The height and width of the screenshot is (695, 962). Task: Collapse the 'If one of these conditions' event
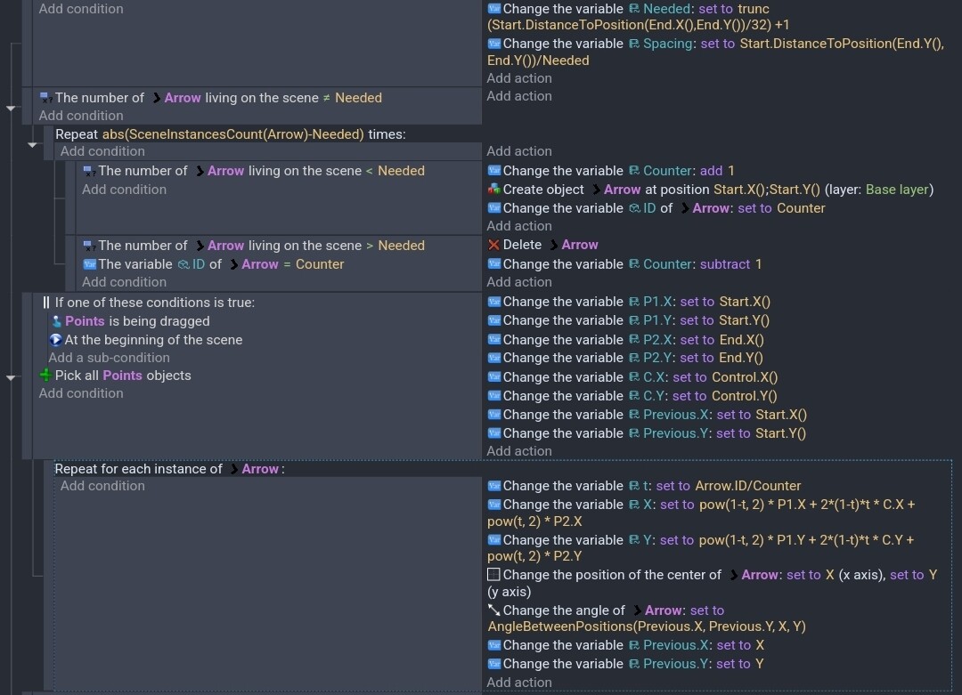(11, 377)
